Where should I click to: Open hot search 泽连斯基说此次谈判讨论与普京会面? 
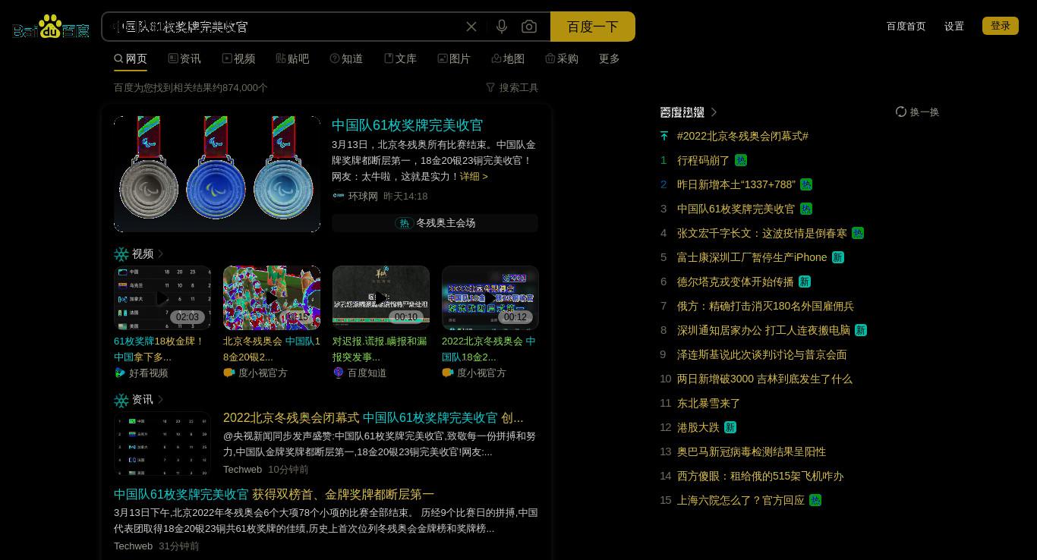click(x=761, y=354)
